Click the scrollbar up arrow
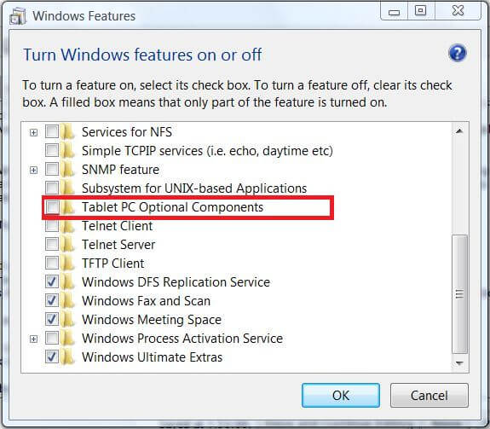The width and height of the screenshot is (490, 429). point(459,131)
